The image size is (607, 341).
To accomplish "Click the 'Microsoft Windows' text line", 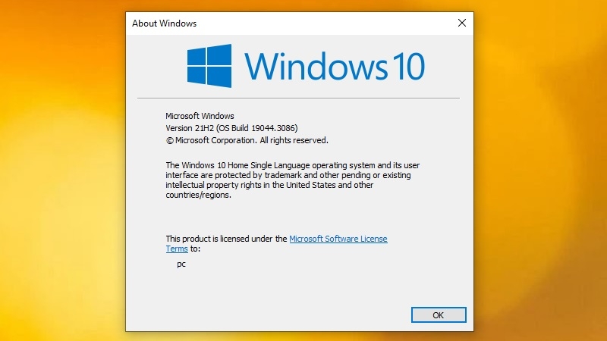I will point(200,116).
